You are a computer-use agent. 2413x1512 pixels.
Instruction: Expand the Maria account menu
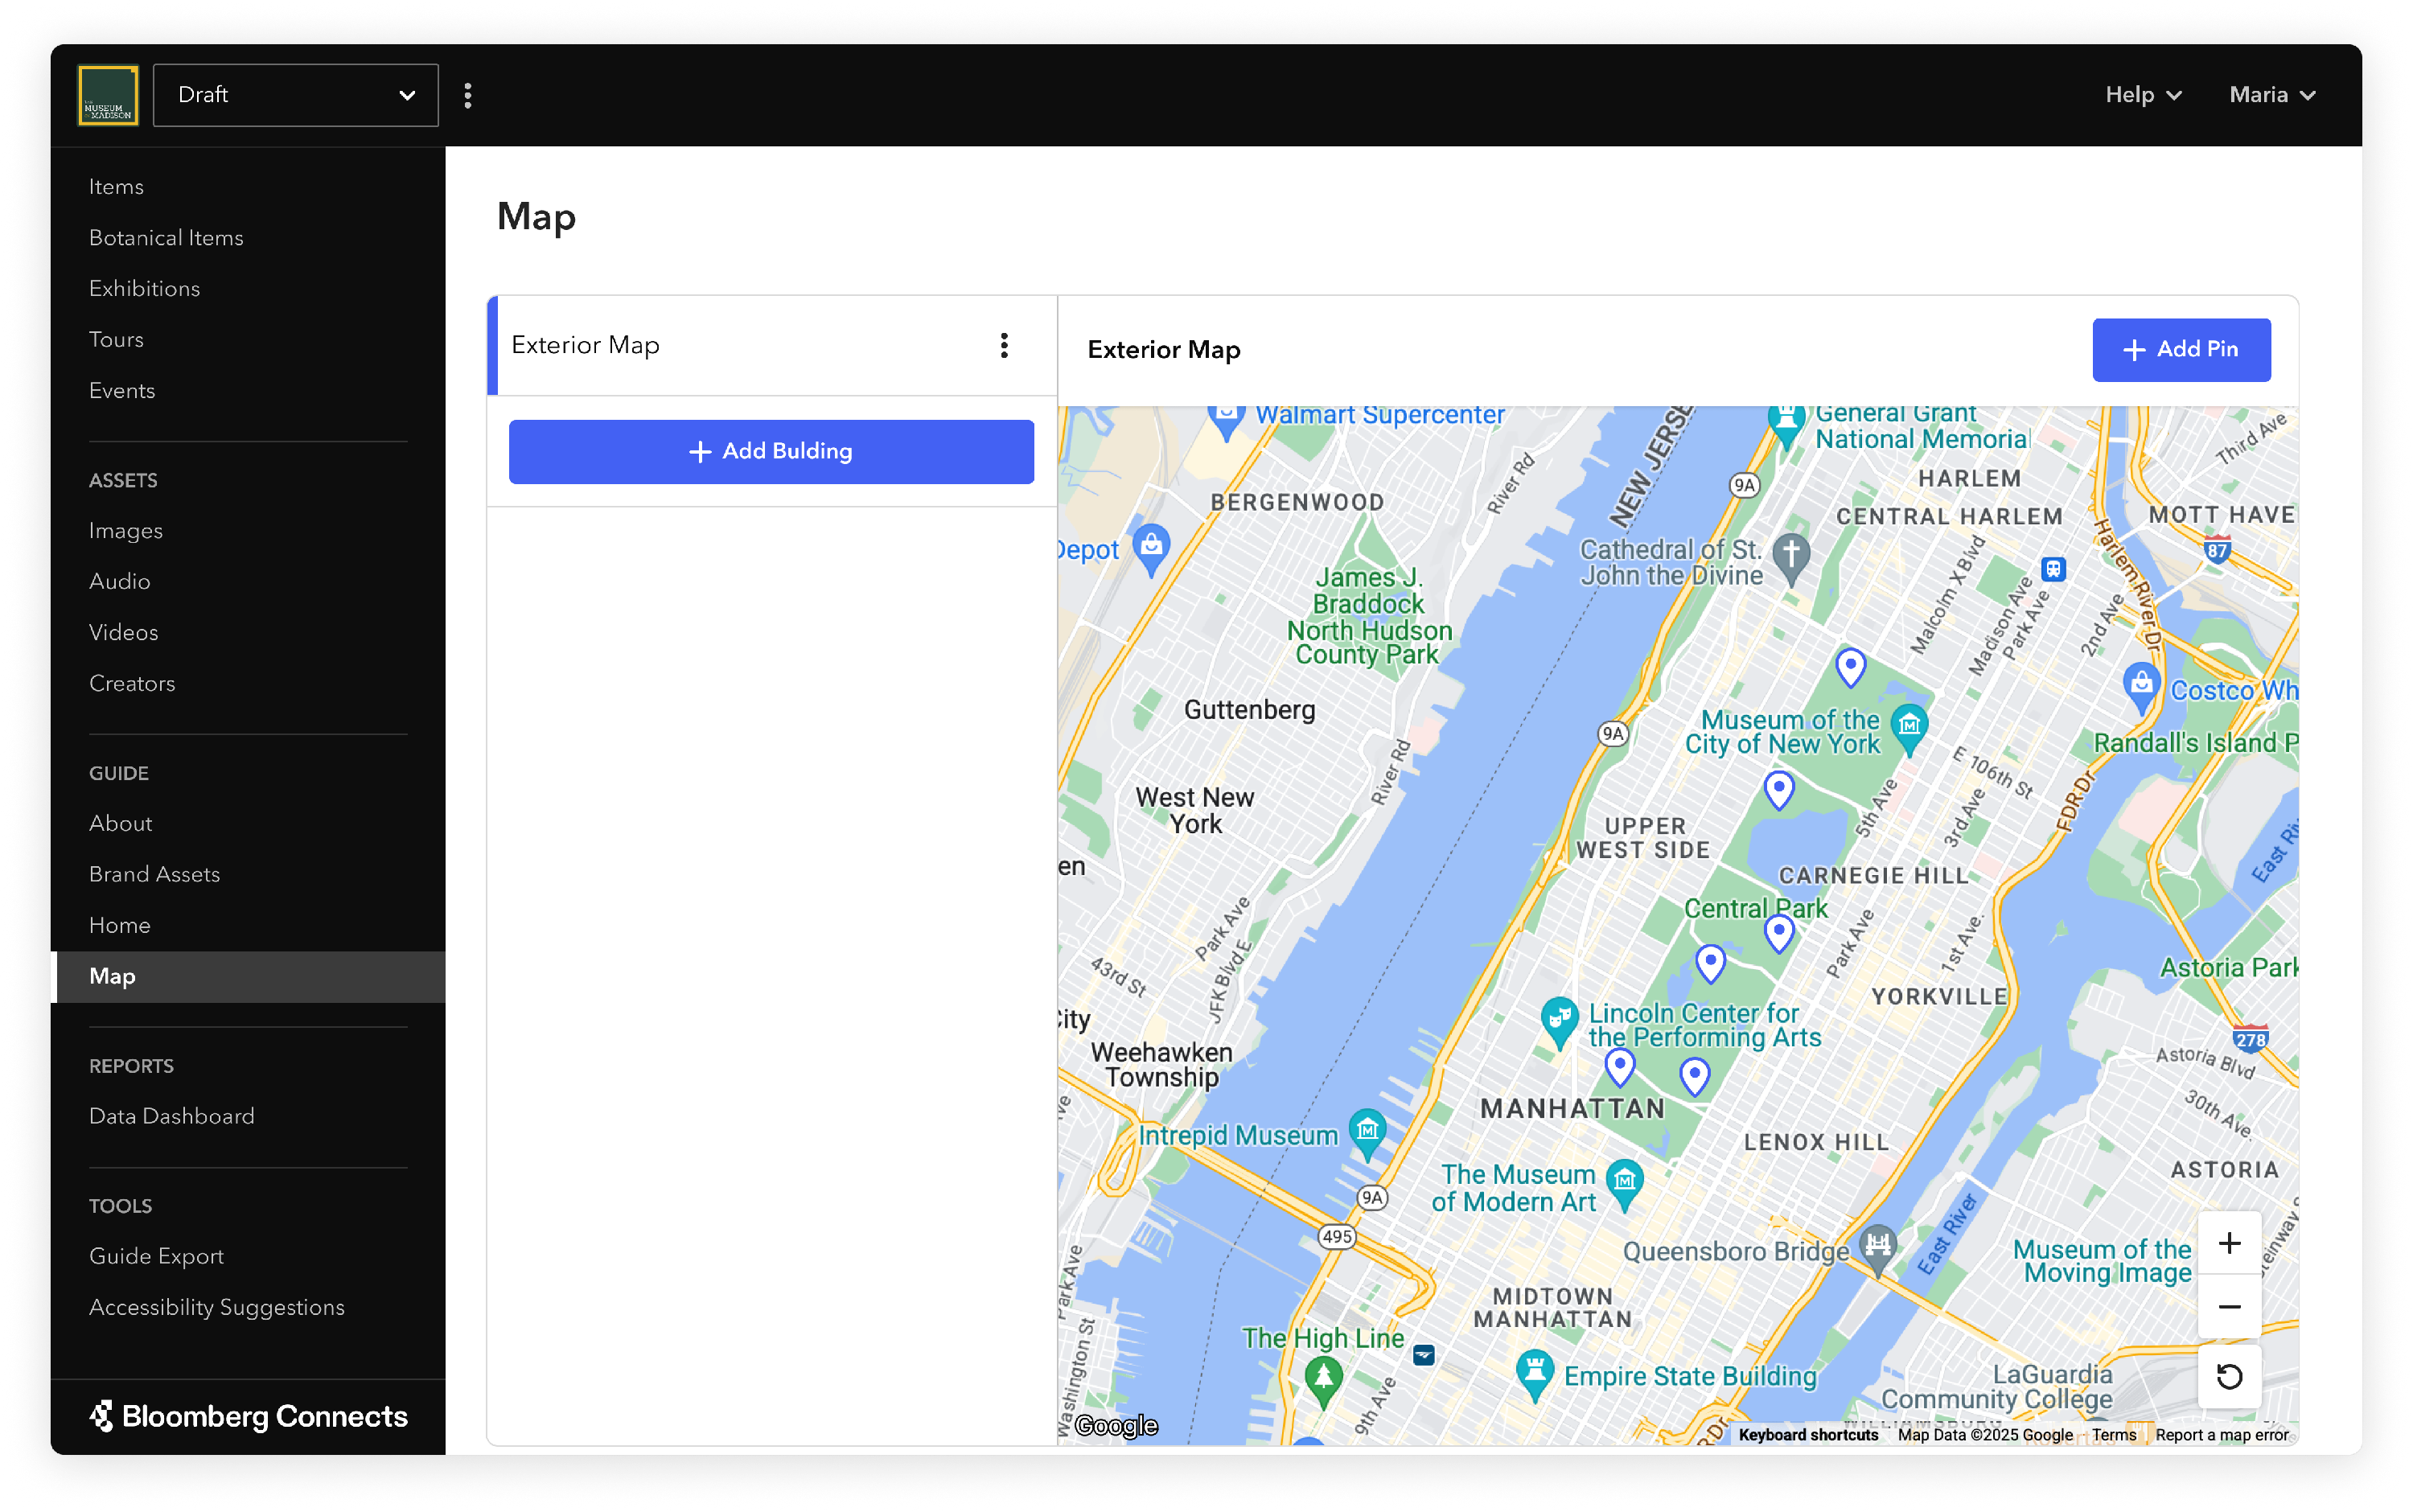click(x=2272, y=95)
